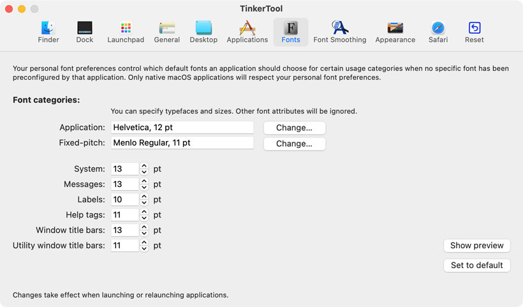Image resolution: width=523 pixels, height=307 pixels.
Task: Open the Dock settings pane
Action: tap(85, 33)
